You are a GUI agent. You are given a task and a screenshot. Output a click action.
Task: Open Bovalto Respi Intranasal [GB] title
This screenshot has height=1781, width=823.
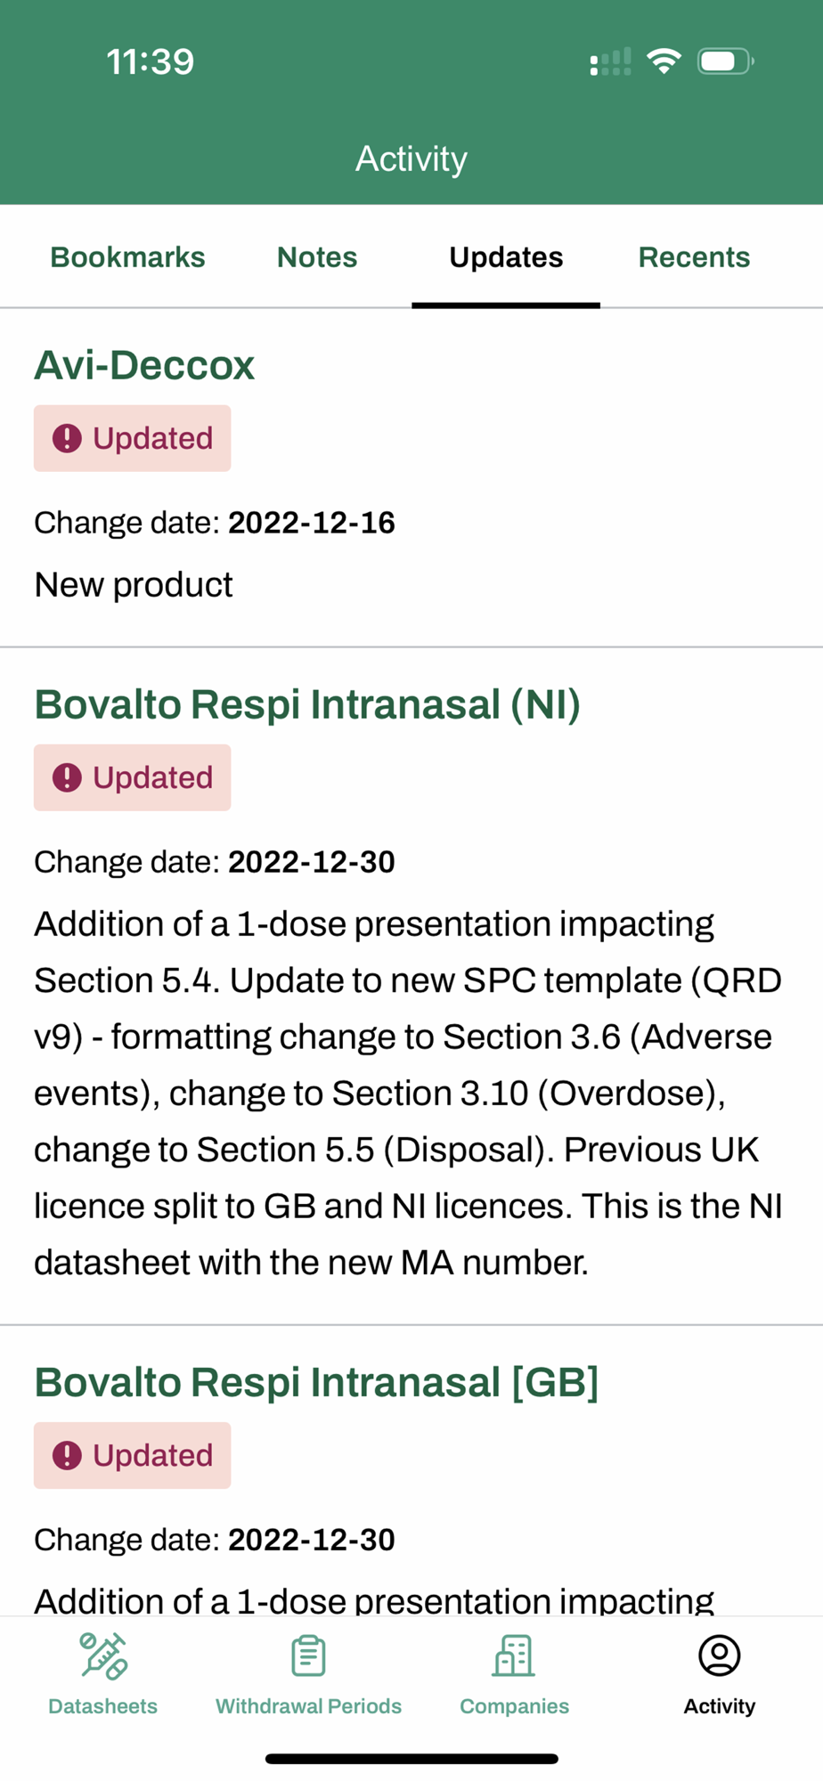[x=316, y=1382]
